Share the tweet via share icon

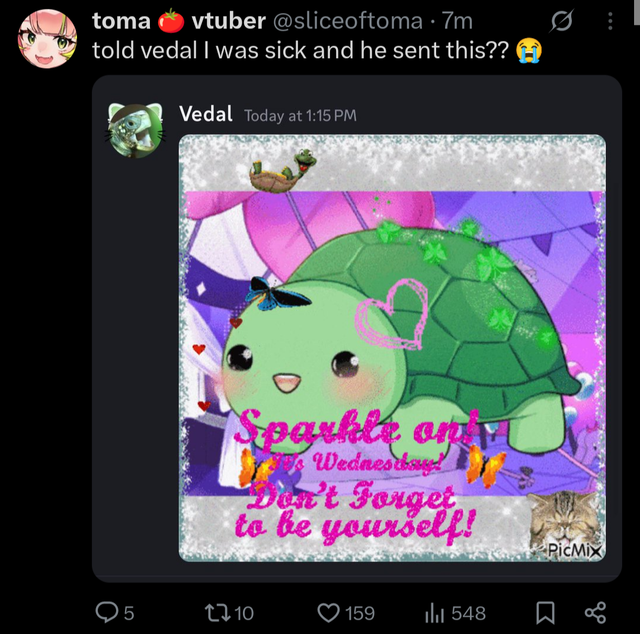tap(596, 613)
